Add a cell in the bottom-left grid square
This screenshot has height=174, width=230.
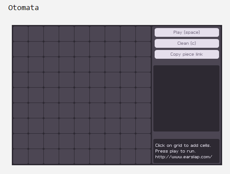pos(21,156)
